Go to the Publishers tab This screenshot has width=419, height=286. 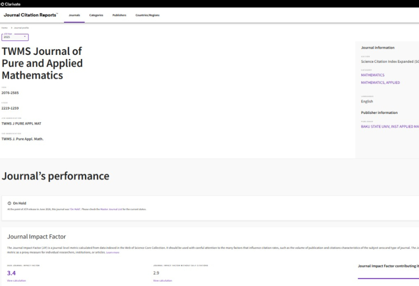[119, 15]
